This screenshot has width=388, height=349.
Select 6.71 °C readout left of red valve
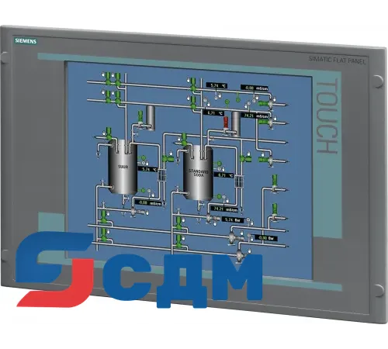tap(213, 113)
